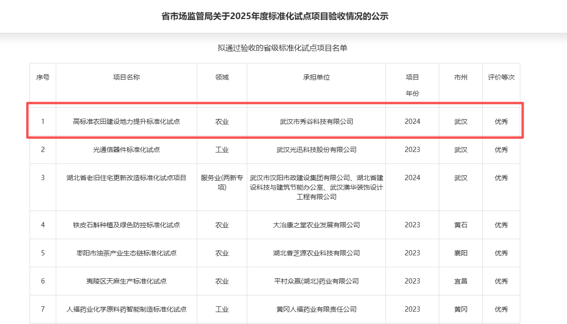Click the table caption 拟通过验收的省级标准化试点项目名单
The width and height of the screenshot is (567, 324).
click(282, 48)
